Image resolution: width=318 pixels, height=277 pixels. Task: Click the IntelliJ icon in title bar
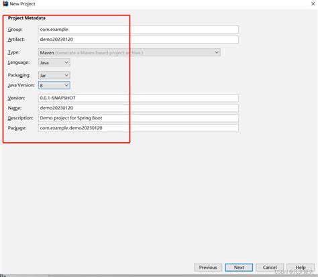(5, 3)
